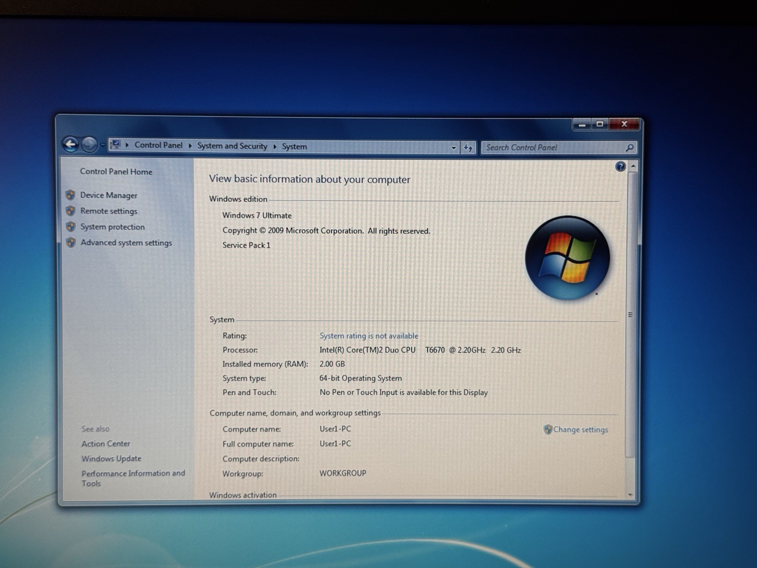Click the Full computer name value User1-PC

[335, 444]
